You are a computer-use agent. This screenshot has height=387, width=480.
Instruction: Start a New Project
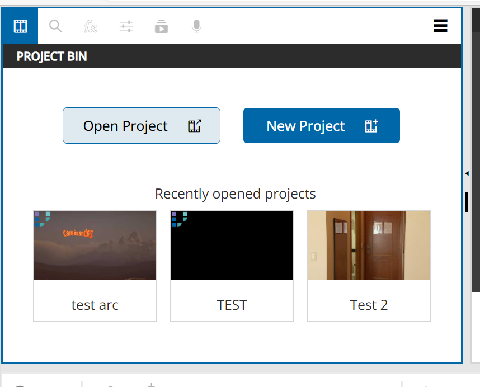coord(321,125)
